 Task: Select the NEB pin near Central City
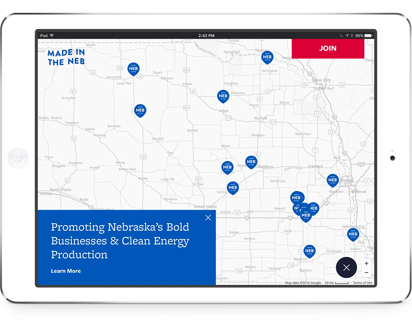233,188
